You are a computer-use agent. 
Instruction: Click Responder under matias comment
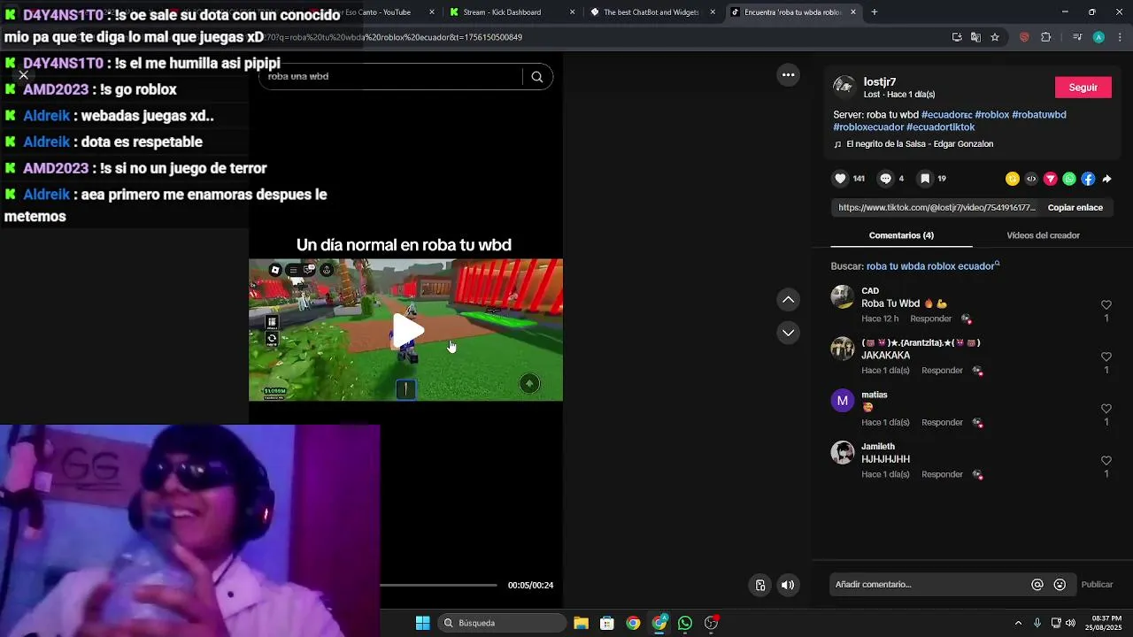click(x=942, y=423)
